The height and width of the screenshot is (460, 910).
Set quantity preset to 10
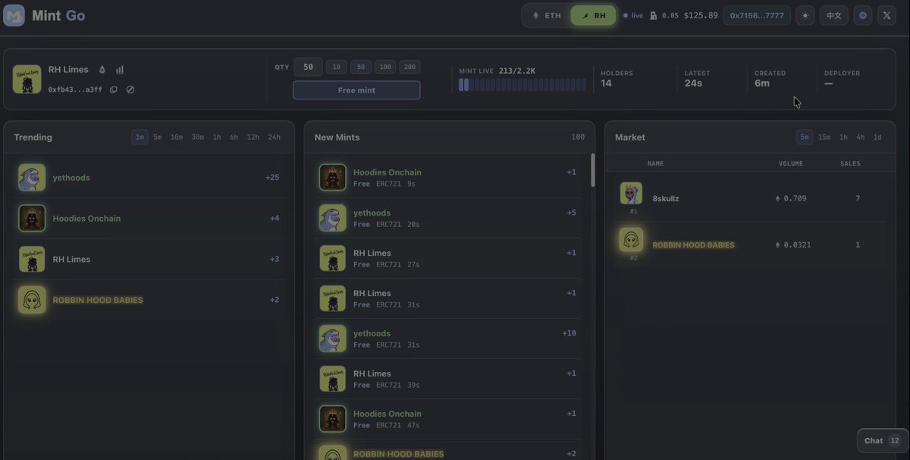pos(336,67)
